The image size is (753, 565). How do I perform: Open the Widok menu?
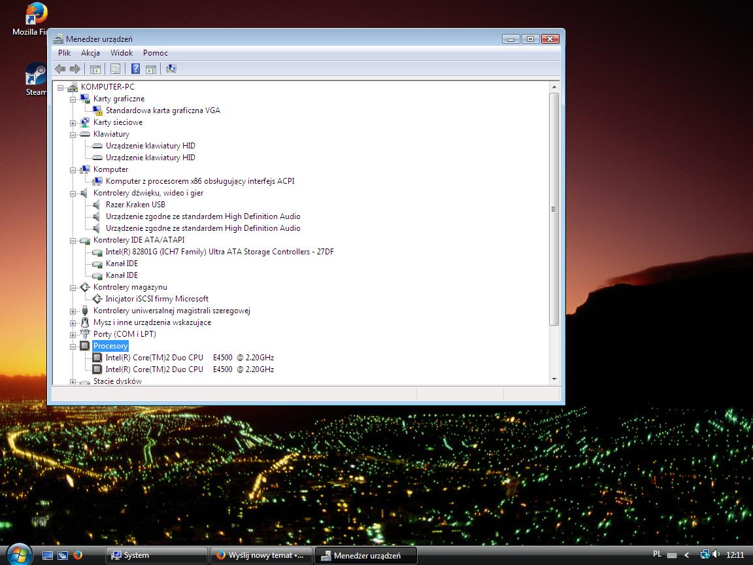[122, 53]
